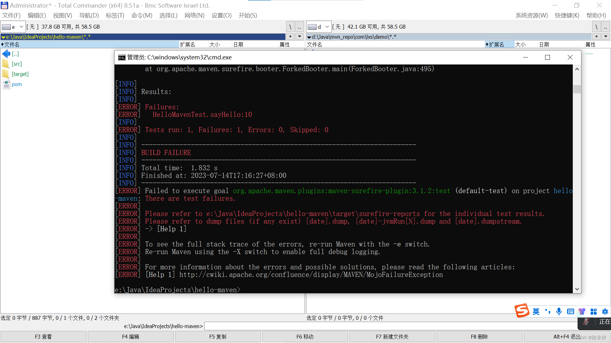Click the parent directory [..] arrow icon

pos(6,54)
